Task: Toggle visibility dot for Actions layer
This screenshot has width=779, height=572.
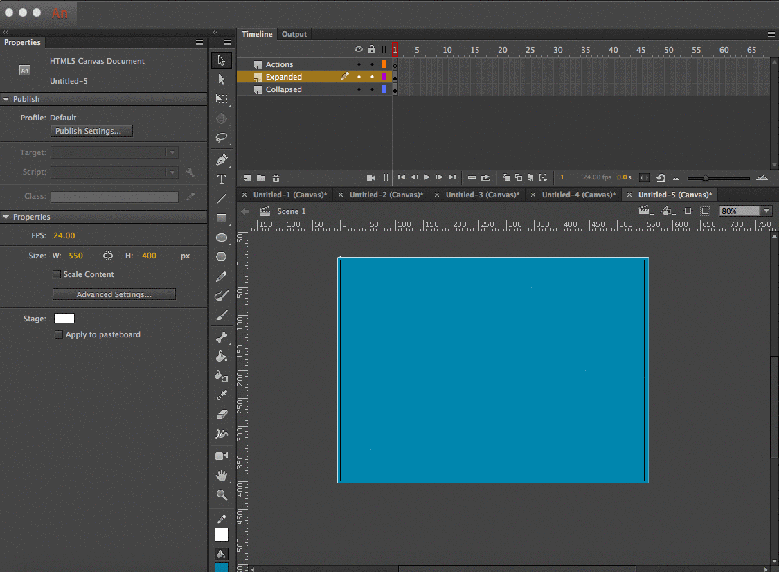Action: pos(359,64)
